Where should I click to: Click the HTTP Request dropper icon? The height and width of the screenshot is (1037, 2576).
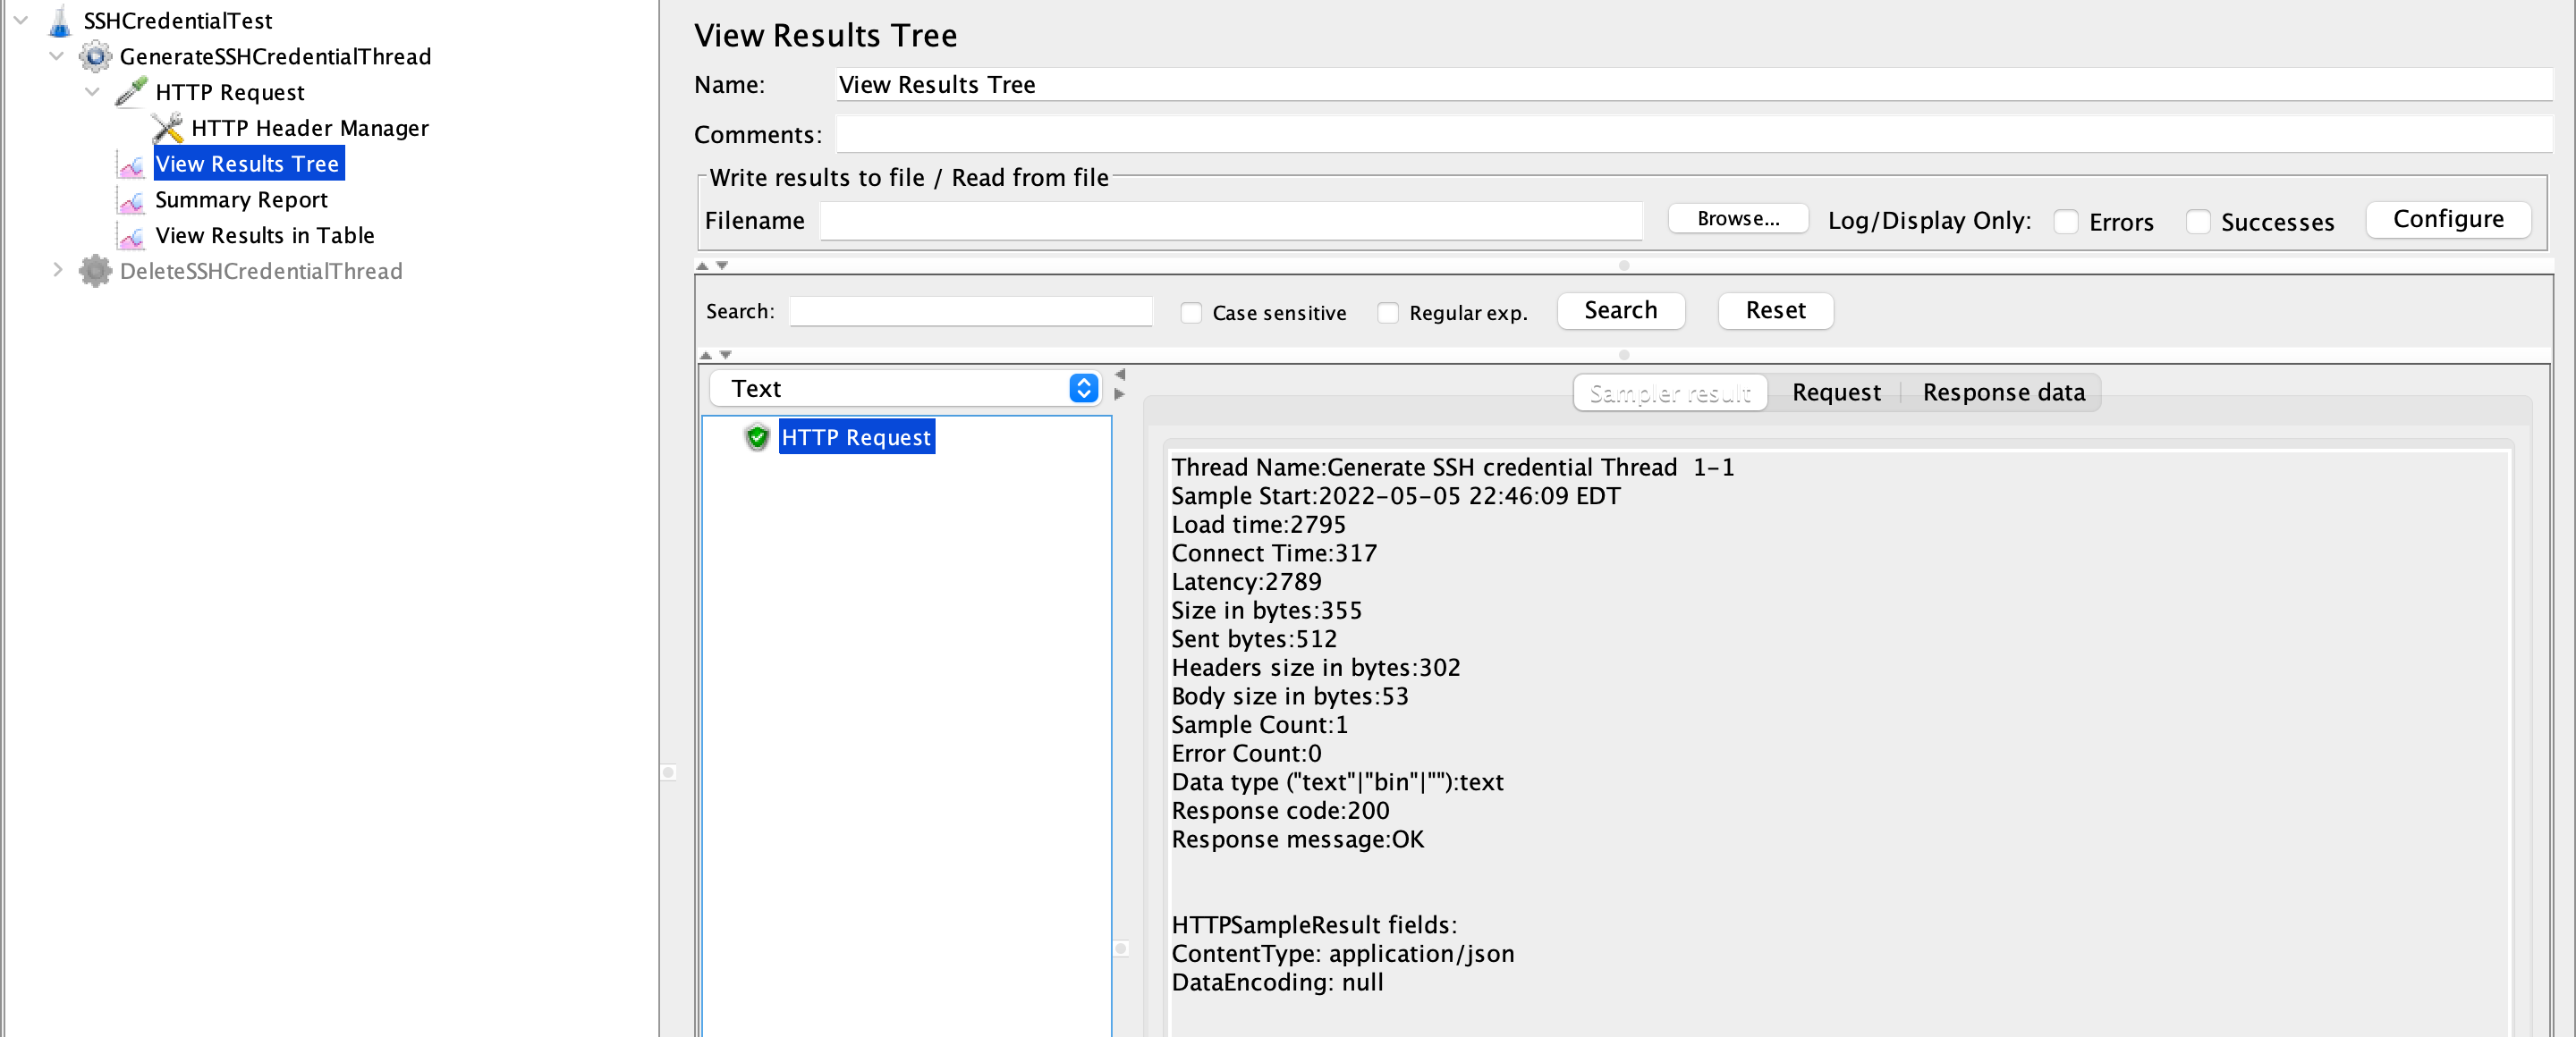131,92
